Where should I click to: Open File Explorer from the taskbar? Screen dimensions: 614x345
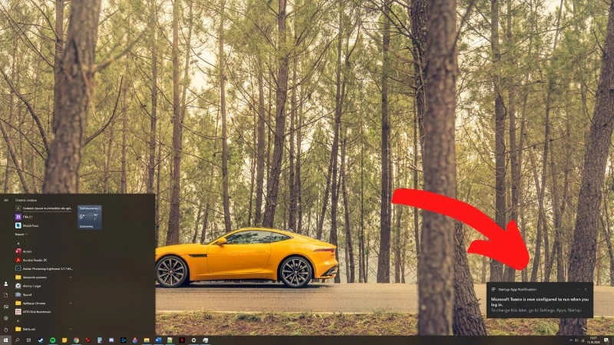147,340
